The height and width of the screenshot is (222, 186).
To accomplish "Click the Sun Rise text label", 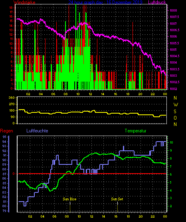I will 69,199.
